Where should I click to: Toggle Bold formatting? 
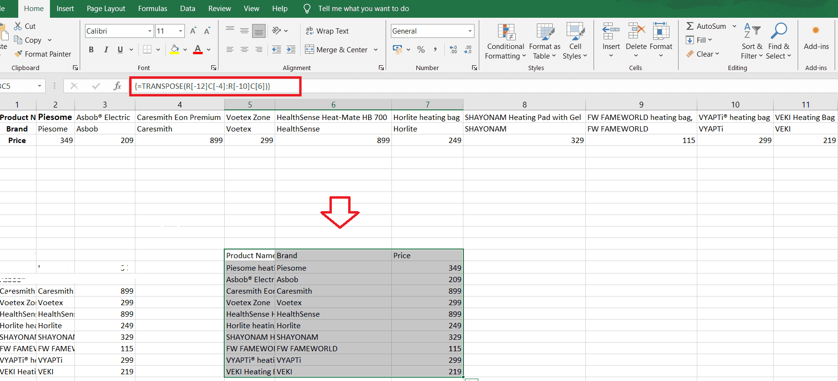tap(91, 49)
